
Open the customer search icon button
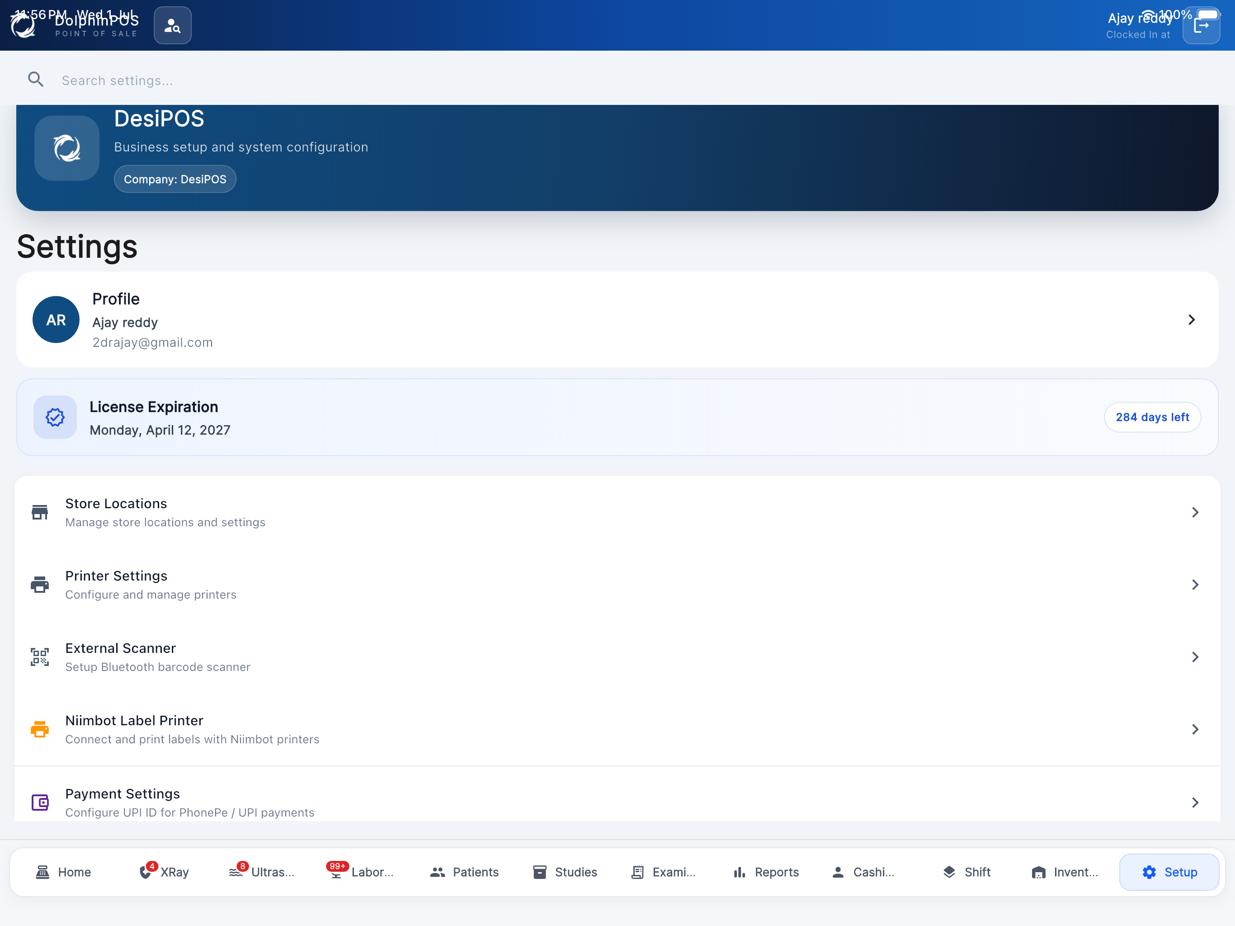coord(173,26)
